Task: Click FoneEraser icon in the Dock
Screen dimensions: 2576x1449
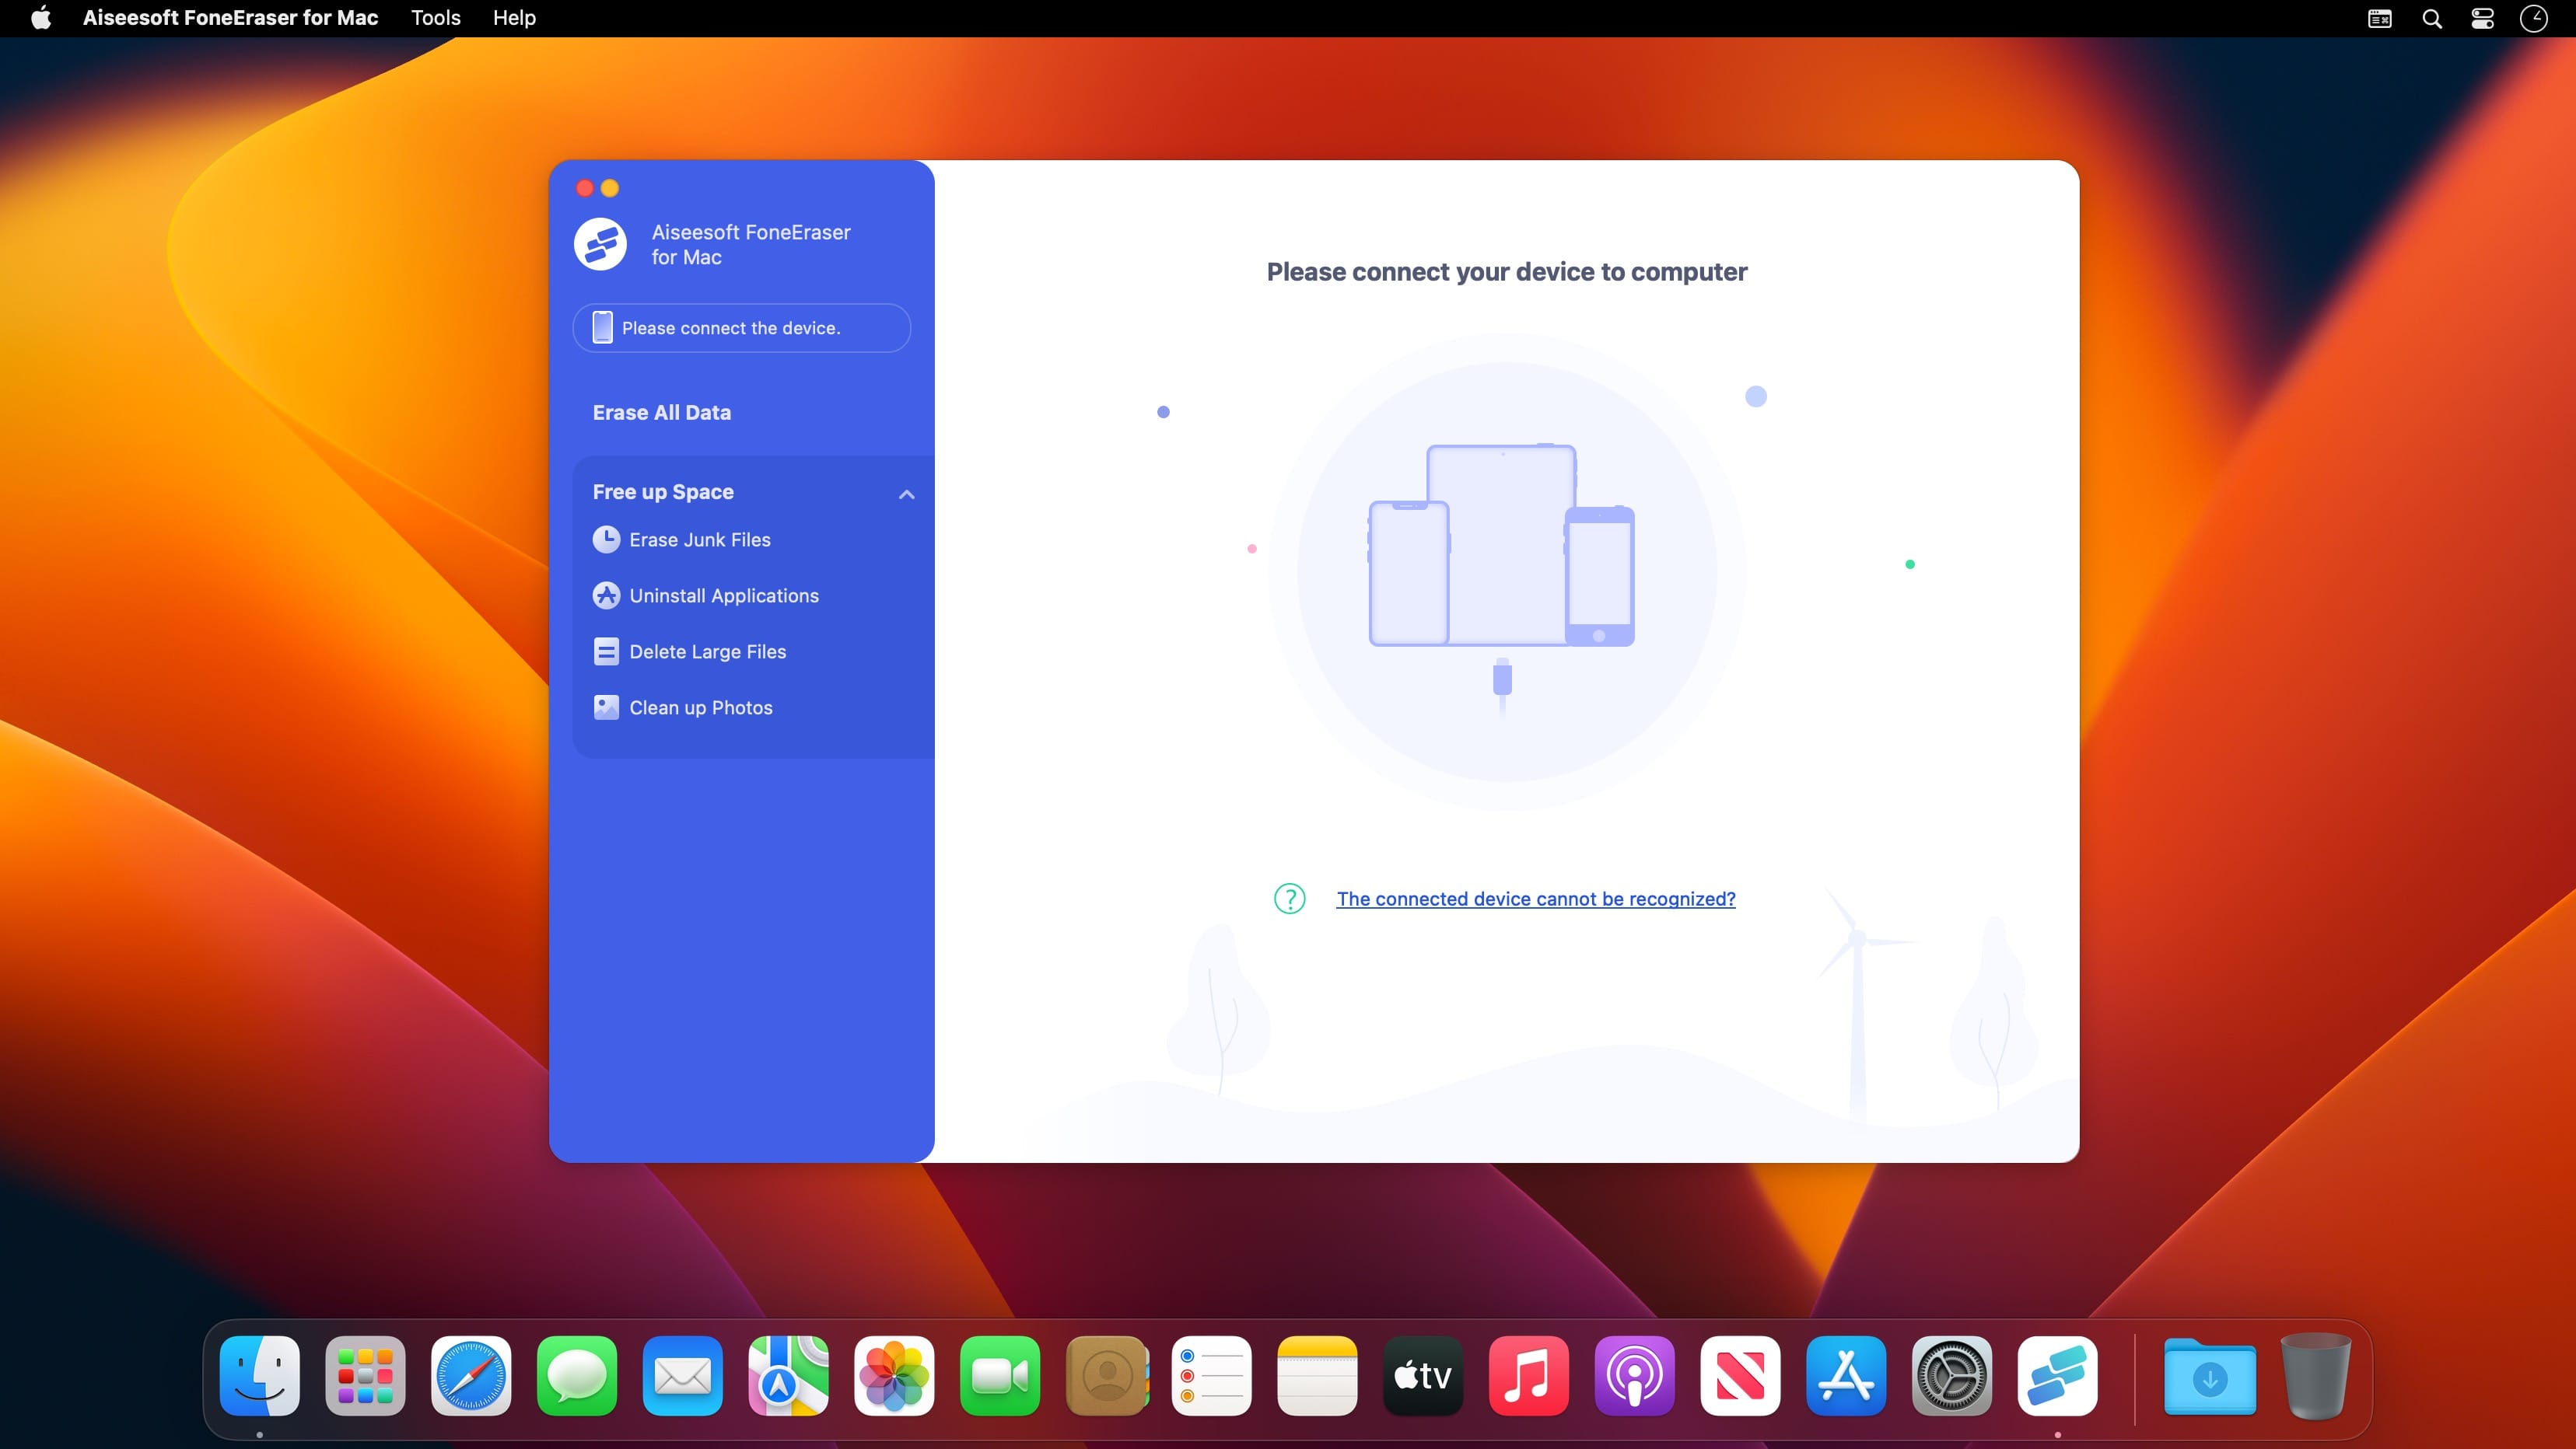Action: click(2057, 1376)
